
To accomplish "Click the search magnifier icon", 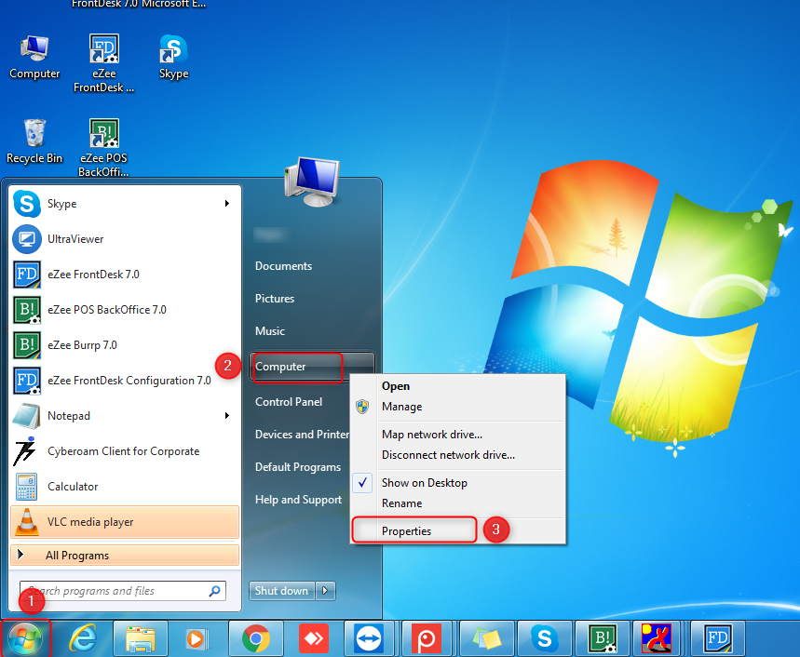I will pos(215,591).
